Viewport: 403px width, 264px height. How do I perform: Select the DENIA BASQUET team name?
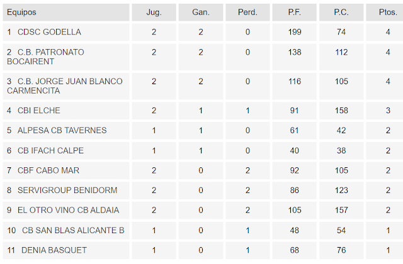[54, 251]
